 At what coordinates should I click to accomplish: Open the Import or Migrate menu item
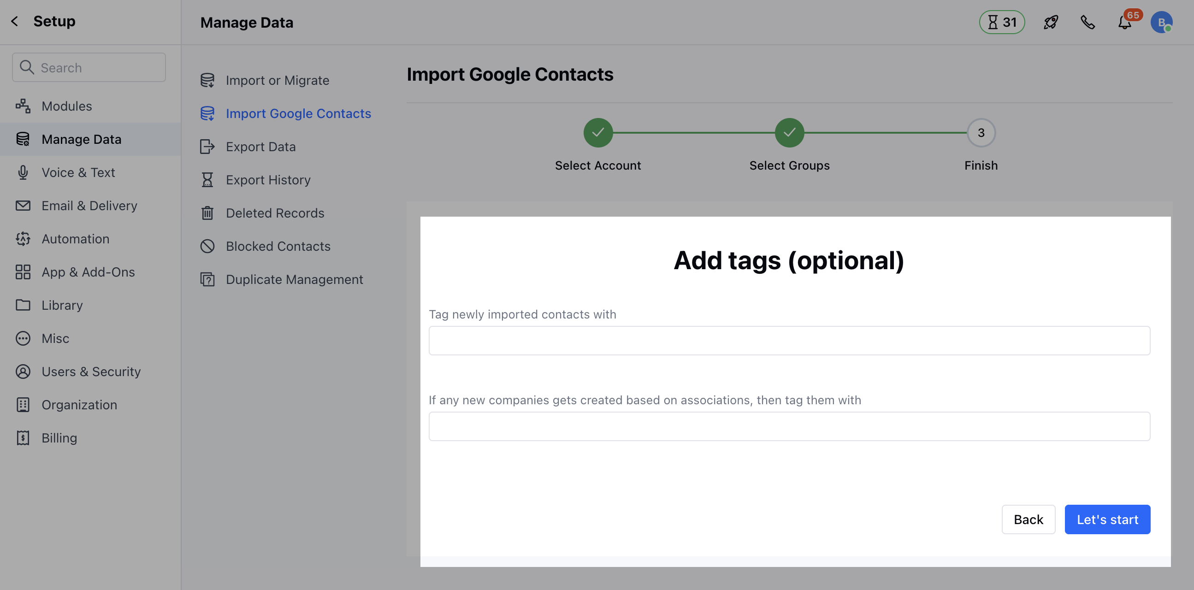pos(277,80)
